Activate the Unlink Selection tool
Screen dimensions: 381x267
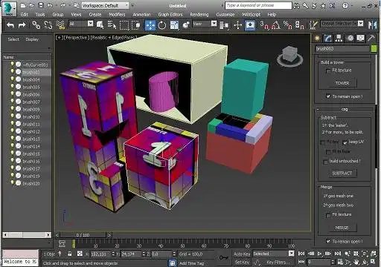click(x=48, y=25)
